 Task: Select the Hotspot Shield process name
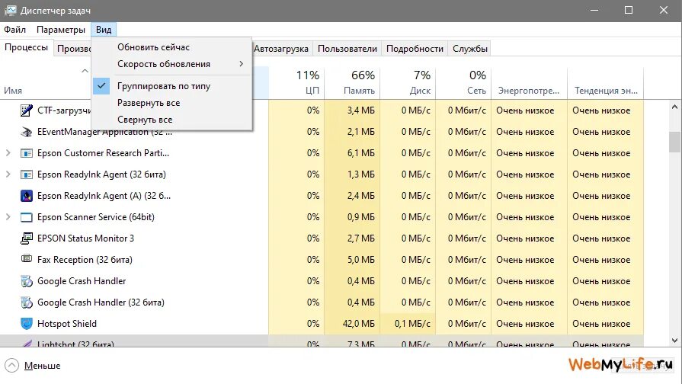[x=67, y=324]
